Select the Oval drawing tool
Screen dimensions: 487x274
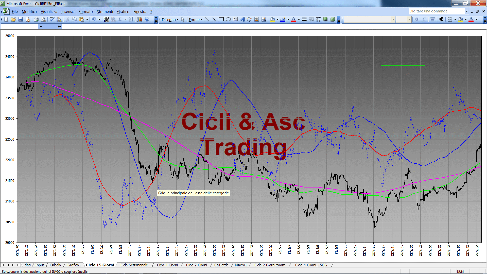pyautogui.click(x=228, y=19)
